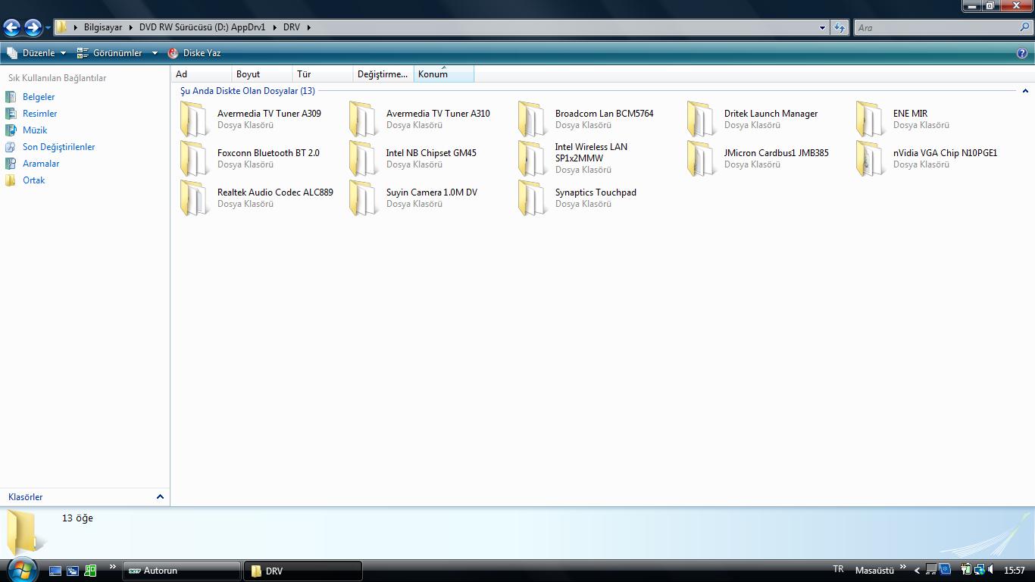Collapse the Şu Anda Diskte Olan Dosyalar group

coord(1026,91)
